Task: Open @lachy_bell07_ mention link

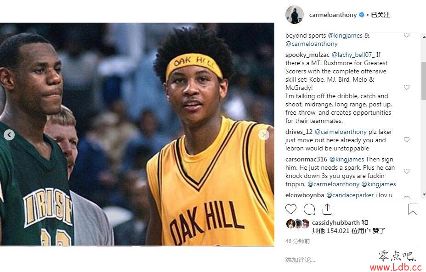Action: pyautogui.click(x=353, y=55)
